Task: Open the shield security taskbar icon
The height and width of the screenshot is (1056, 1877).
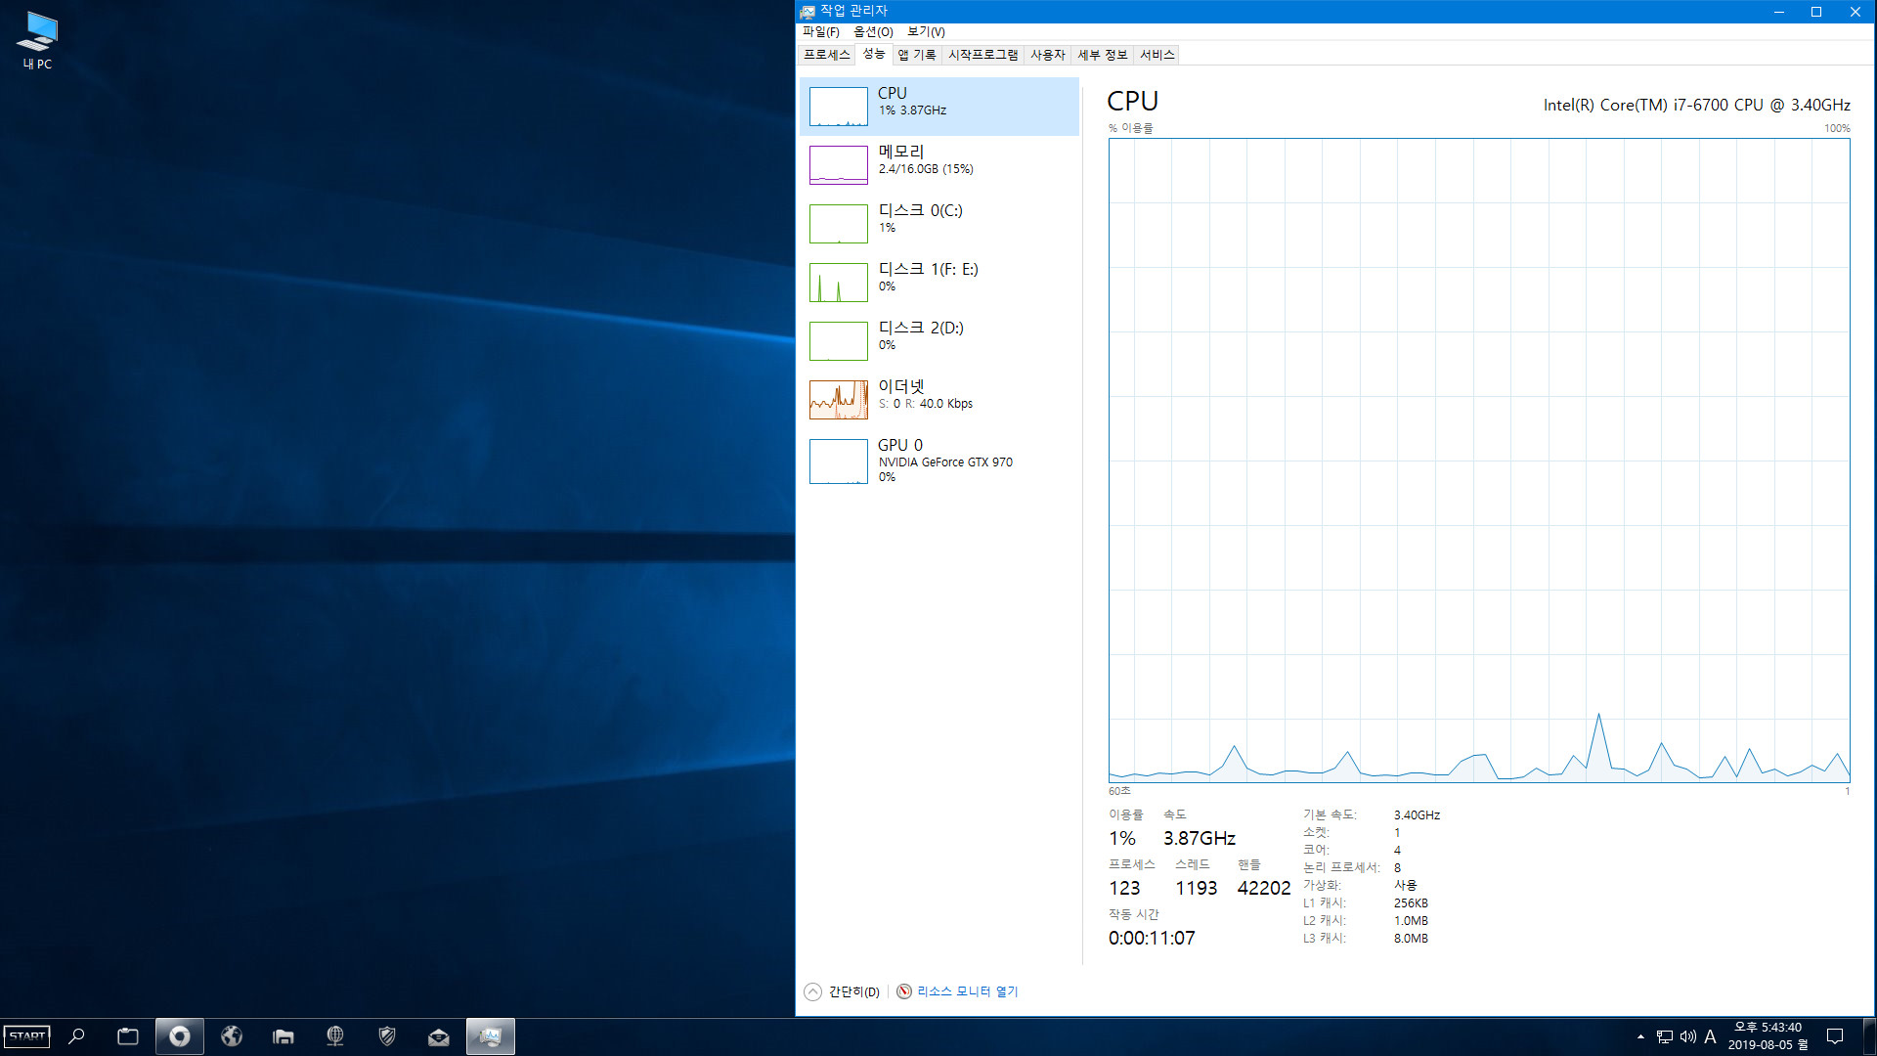Action: (x=387, y=1036)
